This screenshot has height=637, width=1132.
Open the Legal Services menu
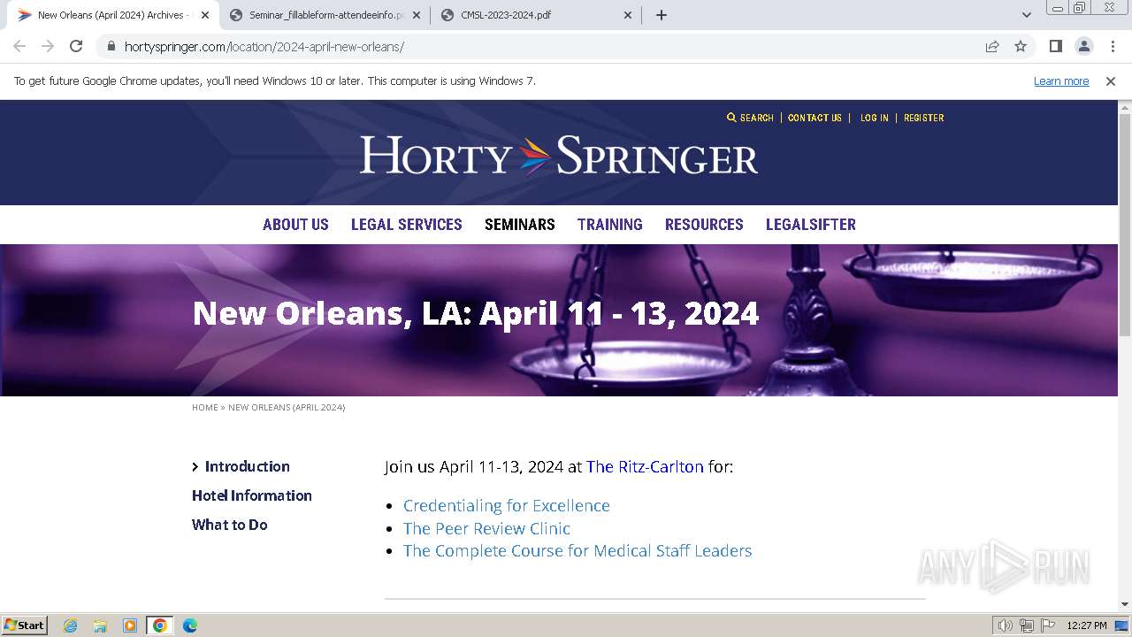(407, 225)
